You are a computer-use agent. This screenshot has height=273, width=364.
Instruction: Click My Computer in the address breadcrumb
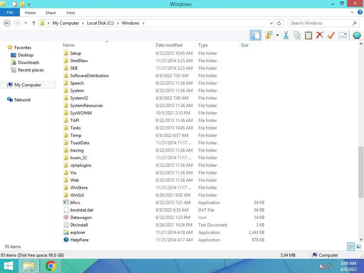[66, 23]
